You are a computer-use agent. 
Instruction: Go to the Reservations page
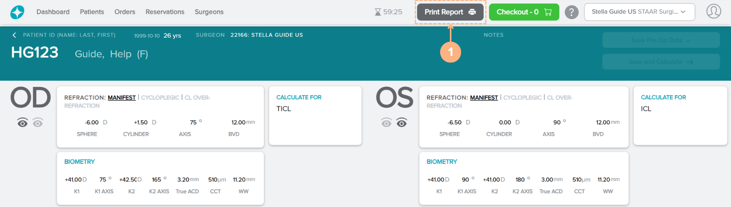164,12
